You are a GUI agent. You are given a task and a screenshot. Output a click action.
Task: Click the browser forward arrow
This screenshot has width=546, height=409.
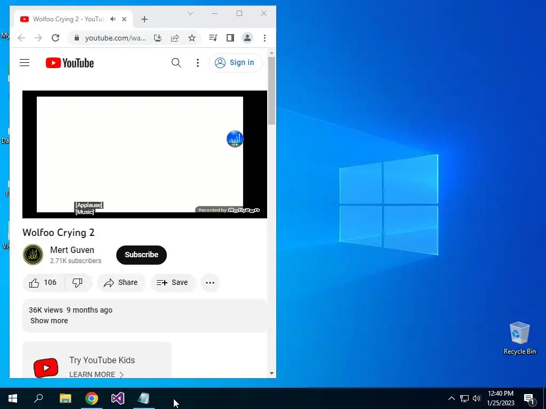pos(38,38)
